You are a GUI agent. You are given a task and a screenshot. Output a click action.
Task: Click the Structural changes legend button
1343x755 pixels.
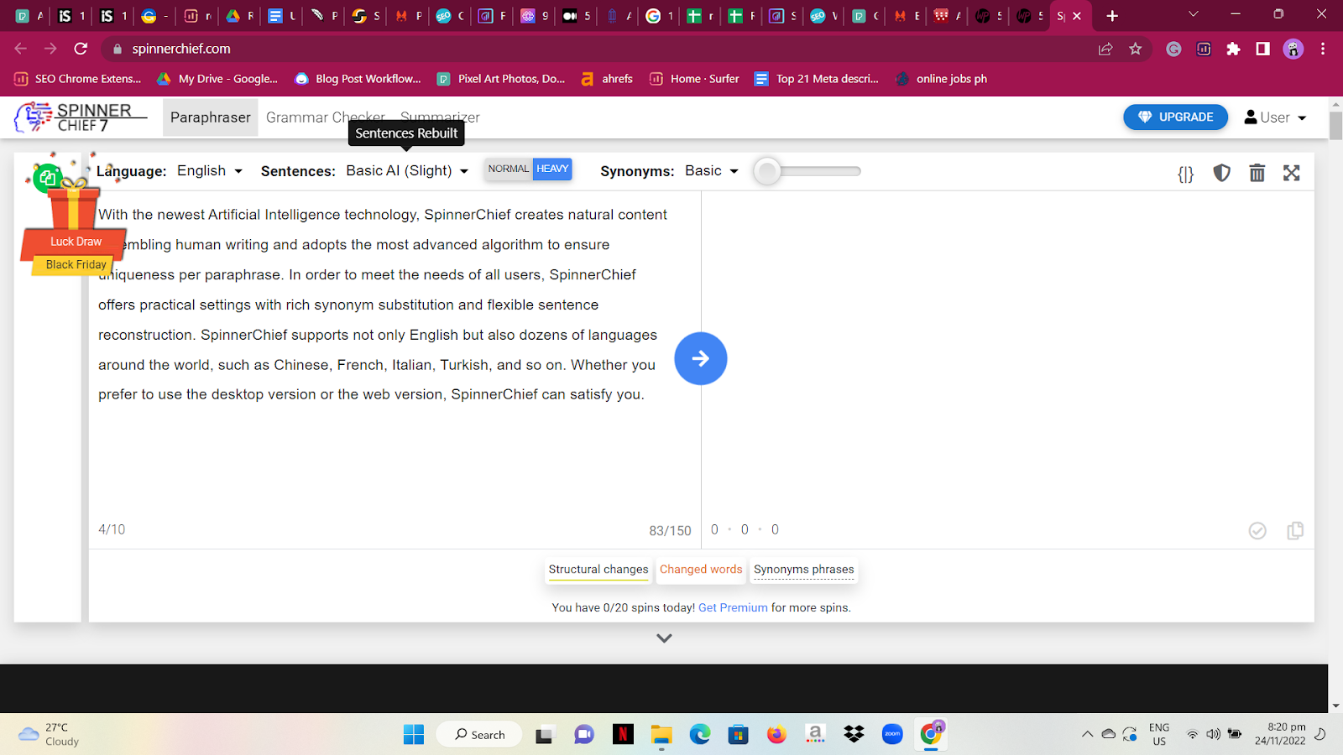(x=598, y=570)
